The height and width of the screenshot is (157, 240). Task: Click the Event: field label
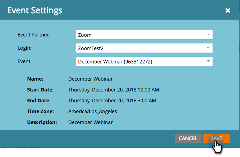point(25,61)
